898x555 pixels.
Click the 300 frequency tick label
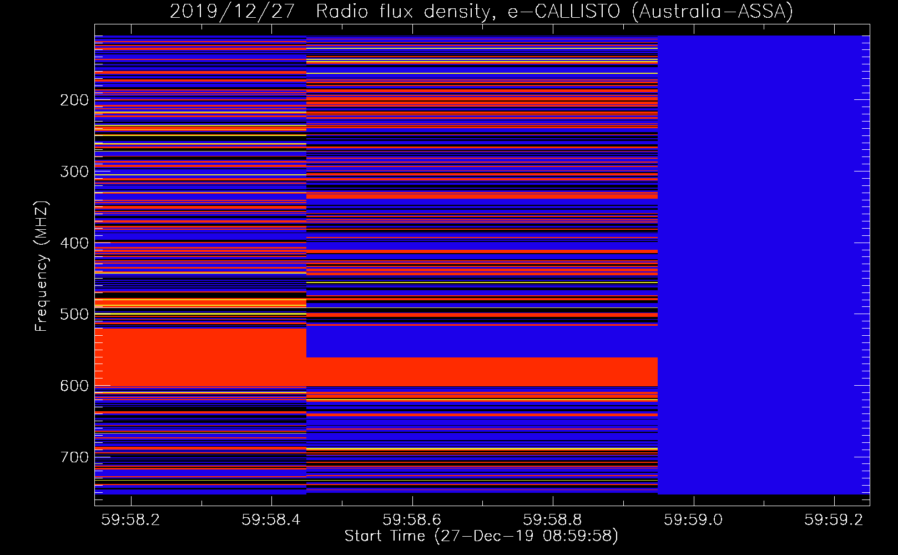click(x=74, y=171)
